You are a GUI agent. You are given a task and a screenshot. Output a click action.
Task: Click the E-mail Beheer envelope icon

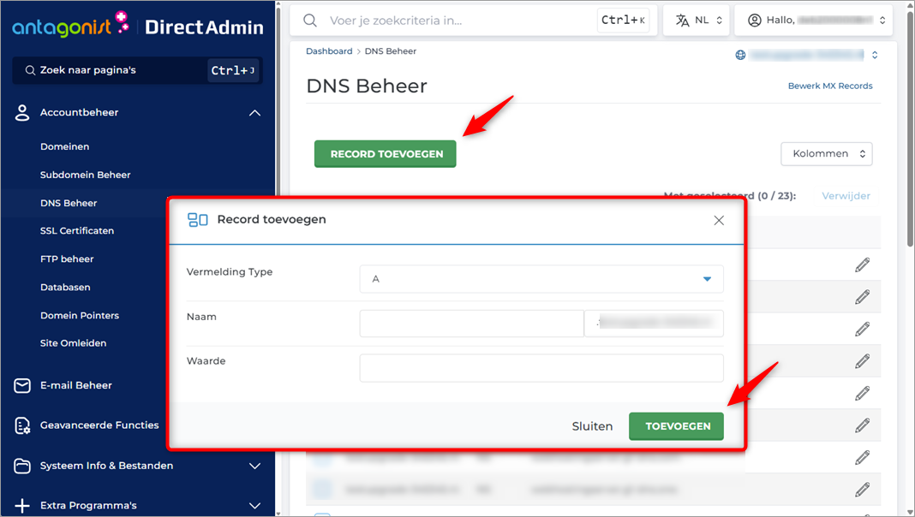22,385
